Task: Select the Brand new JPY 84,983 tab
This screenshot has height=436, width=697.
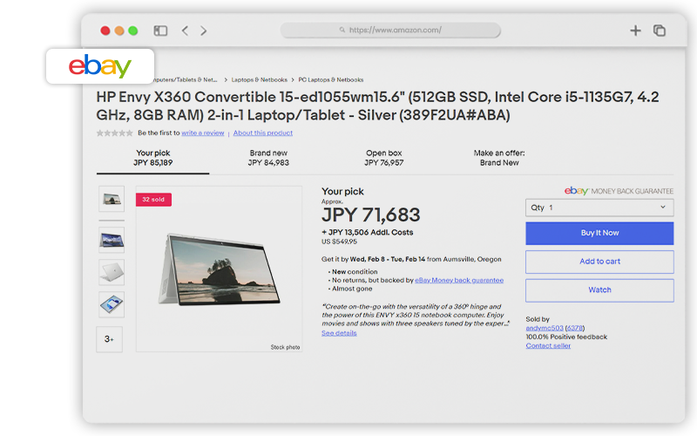Action: point(268,158)
